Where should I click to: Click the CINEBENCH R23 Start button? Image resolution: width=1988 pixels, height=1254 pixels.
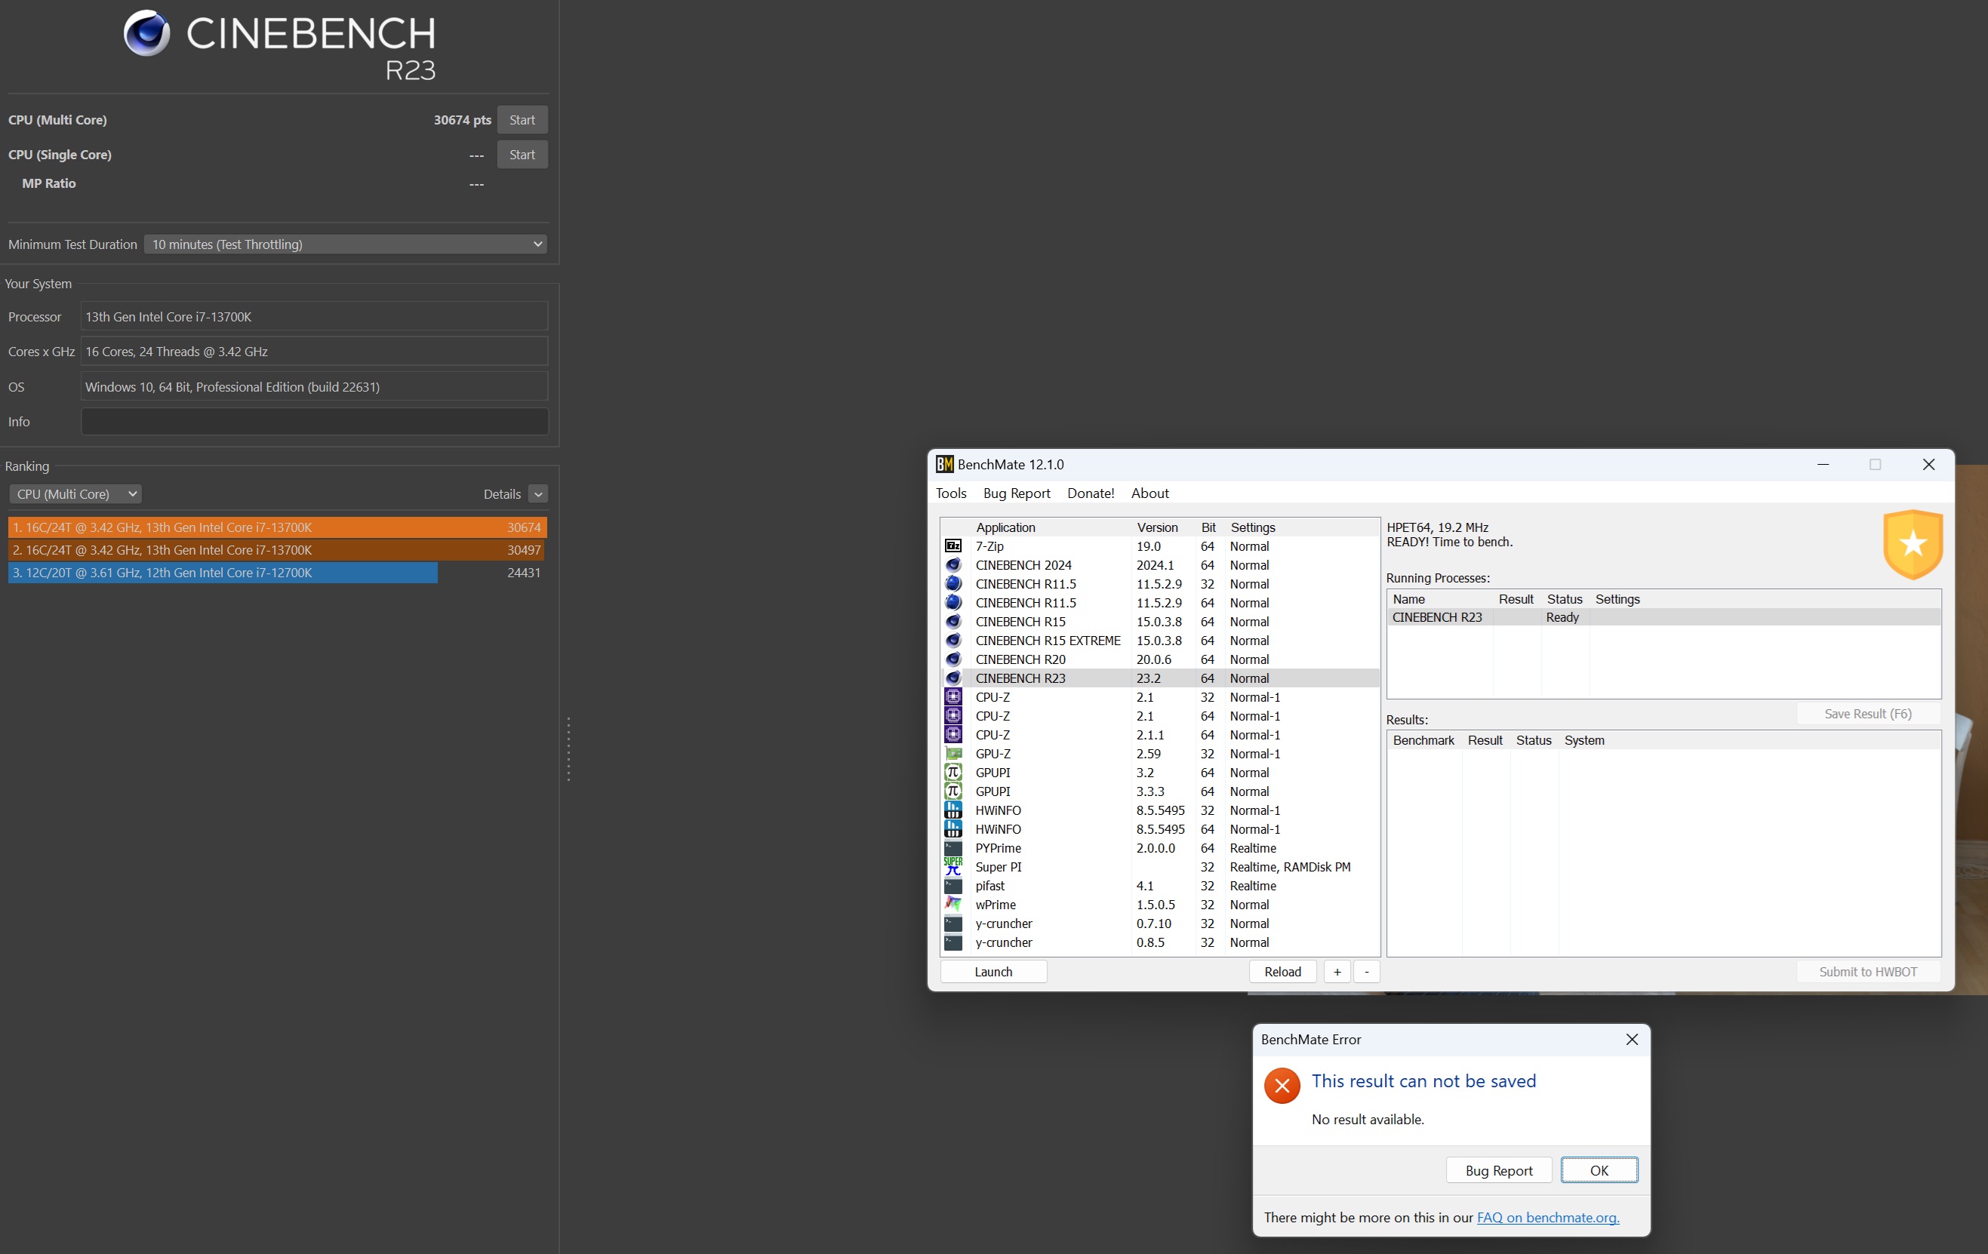point(522,120)
